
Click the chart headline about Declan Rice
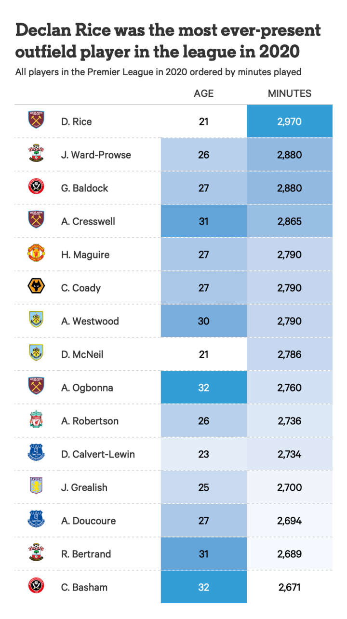168,40
